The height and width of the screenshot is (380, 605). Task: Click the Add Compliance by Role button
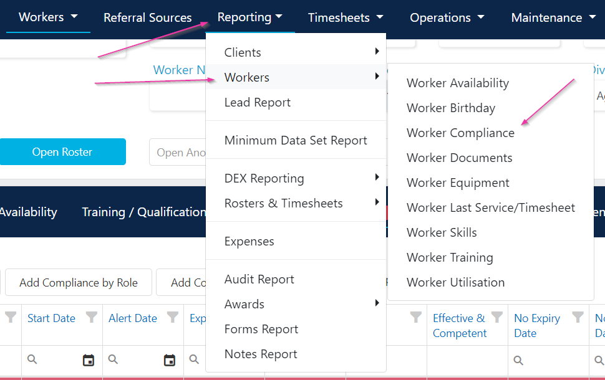79,282
